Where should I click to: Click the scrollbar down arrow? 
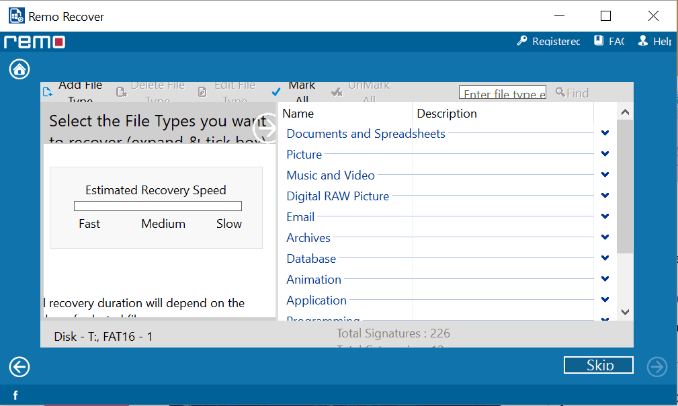(625, 312)
